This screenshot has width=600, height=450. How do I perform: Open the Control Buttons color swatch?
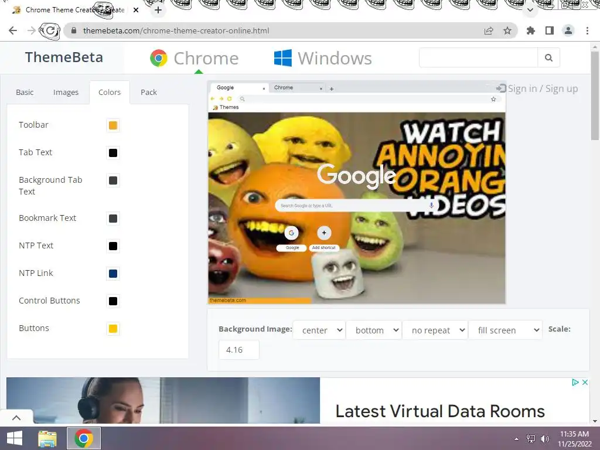[x=113, y=301]
